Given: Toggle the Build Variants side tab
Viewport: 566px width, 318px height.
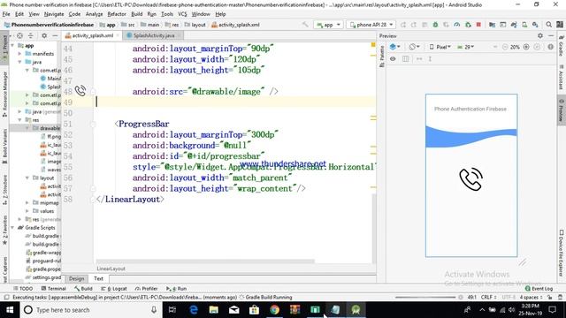Looking at the screenshot, I should 4,146.
